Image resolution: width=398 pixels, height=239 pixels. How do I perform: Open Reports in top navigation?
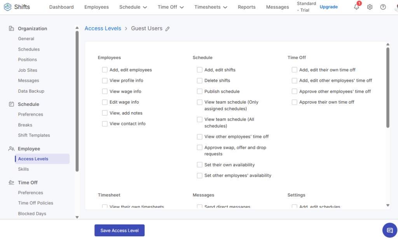pyautogui.click(x=246, y=7)
